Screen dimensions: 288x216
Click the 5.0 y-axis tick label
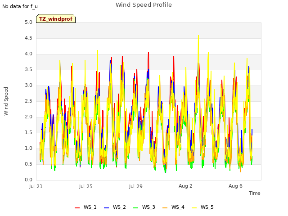coord(28,22)
